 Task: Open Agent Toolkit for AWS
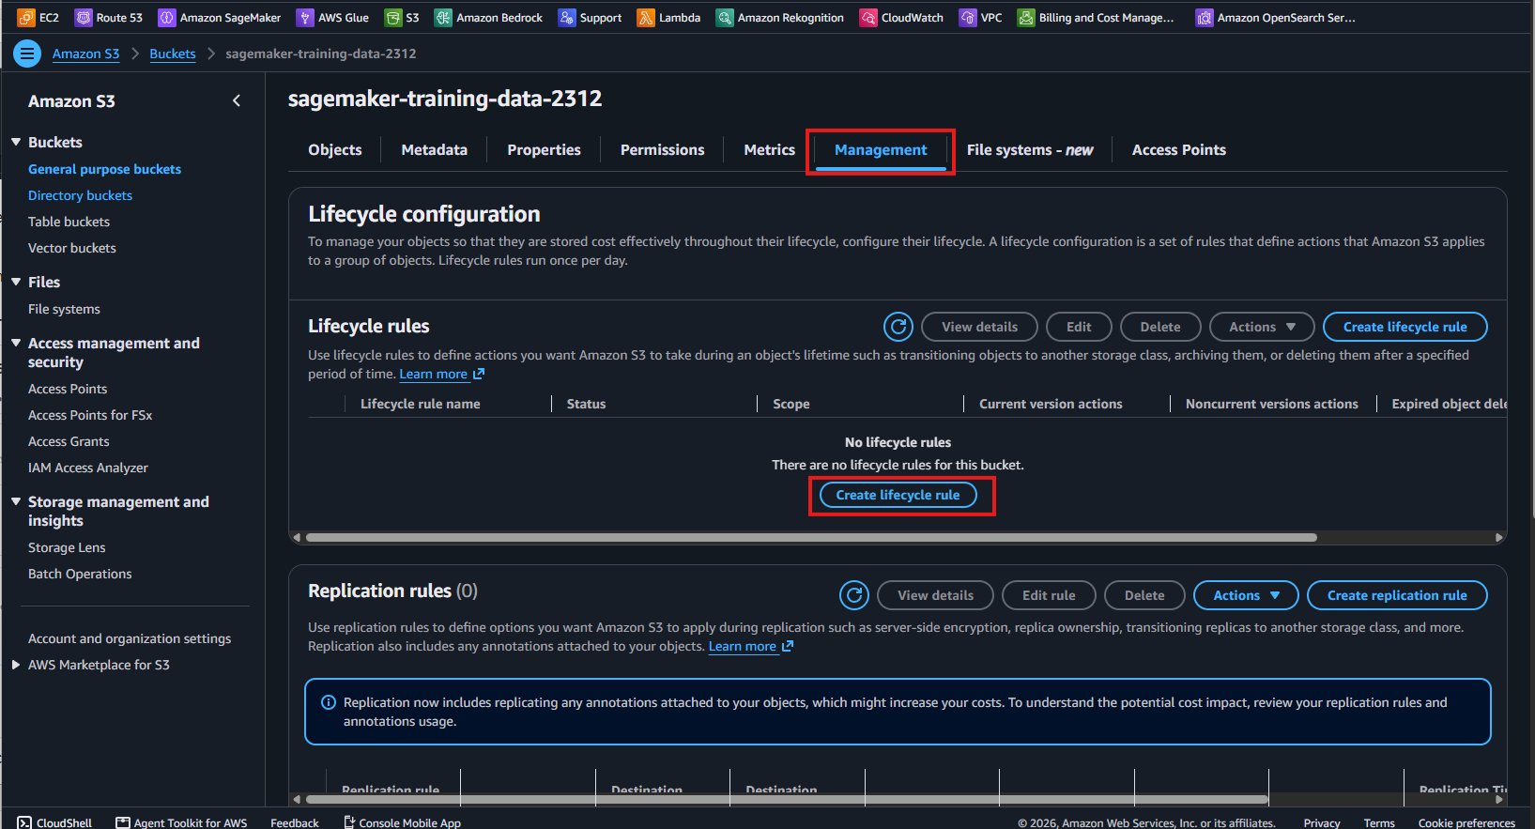(181, 822)
